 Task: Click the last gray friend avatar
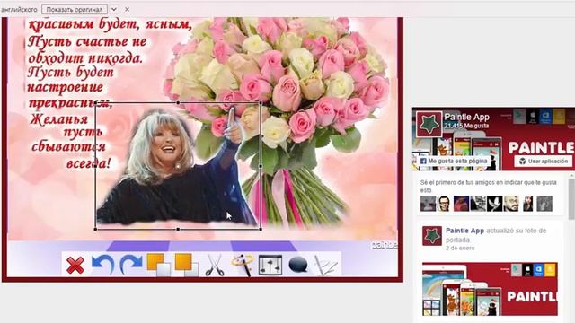(544, 204)
